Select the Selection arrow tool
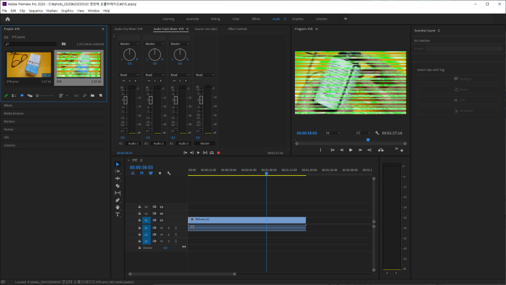This screenshot has height=285, width=506. pos(117,164)
